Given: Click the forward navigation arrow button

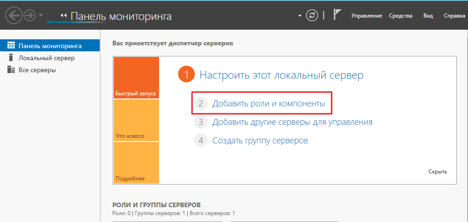Looking at the screenshot, I should (x=30, y=15).
